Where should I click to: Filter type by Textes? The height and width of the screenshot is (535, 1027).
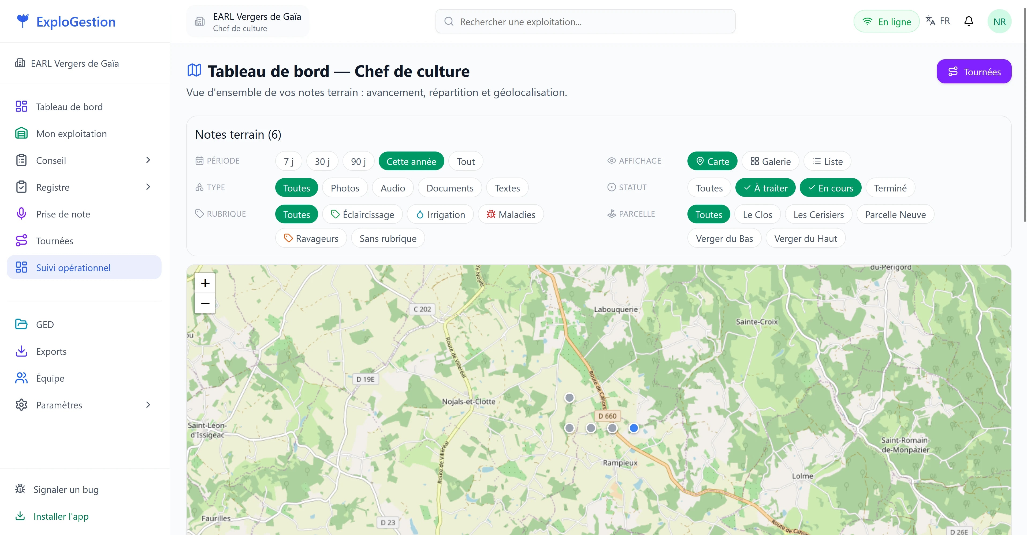507,187
